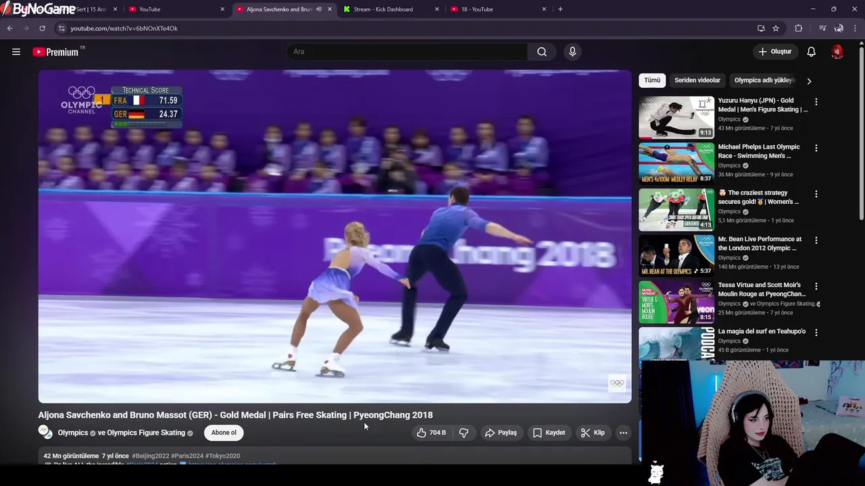
Task: Click the browser forward arrow
Action: point(26,28)
